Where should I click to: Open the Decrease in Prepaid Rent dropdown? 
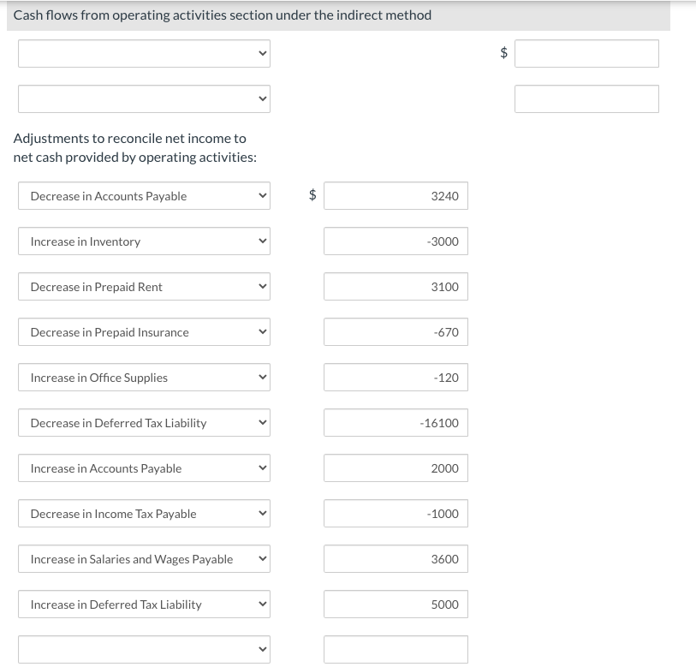click(144, 286)
